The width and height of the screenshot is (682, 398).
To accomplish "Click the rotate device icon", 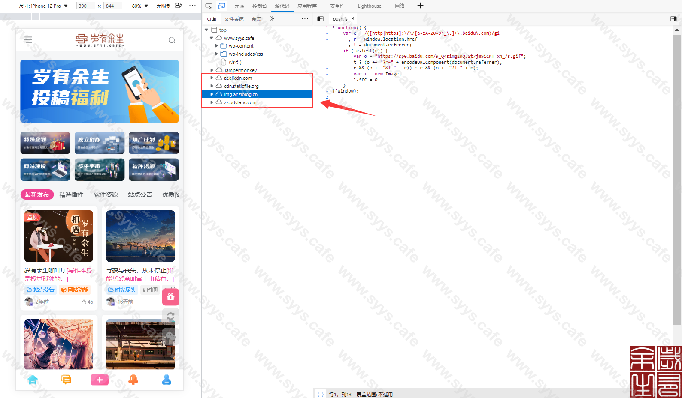I will (179, 6).
